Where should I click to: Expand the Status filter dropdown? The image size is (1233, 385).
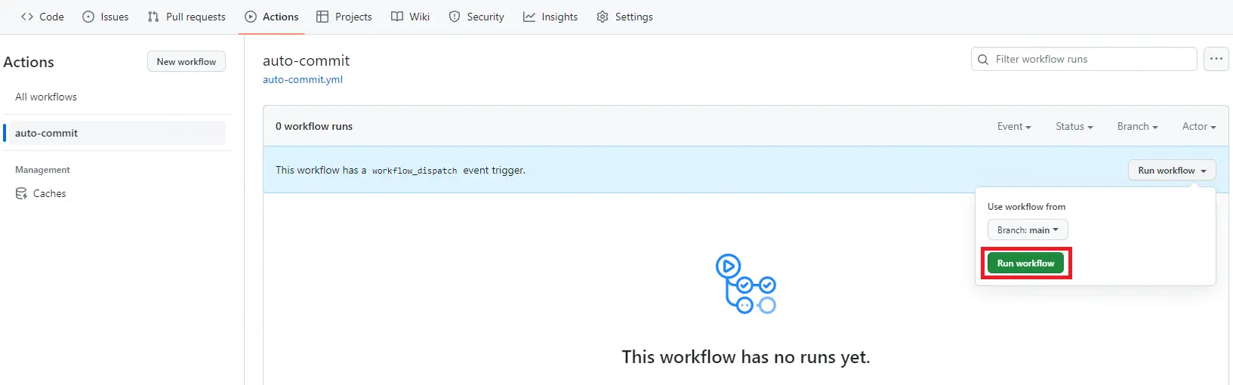pos(1074,127)
